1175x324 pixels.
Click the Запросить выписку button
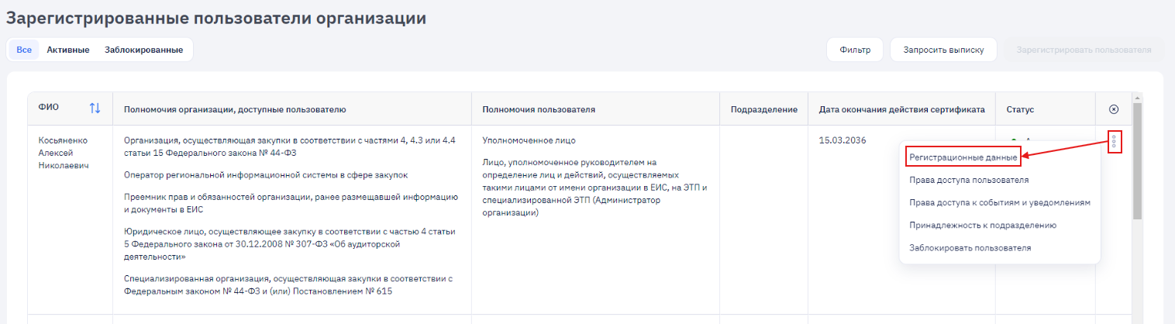click(943, 50)
